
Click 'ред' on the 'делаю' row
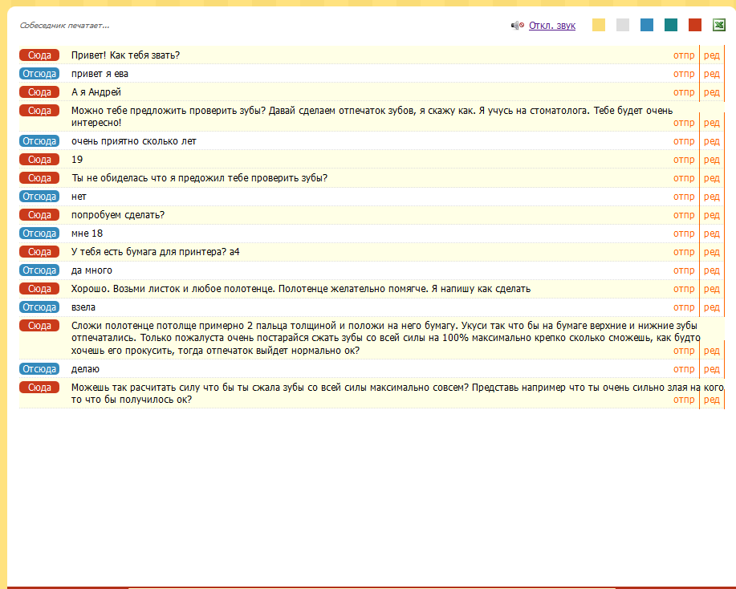click(712, 369)
